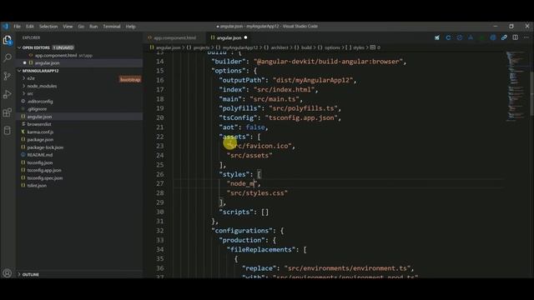Open the Extensions view
The image size is (534, 300).
8,112
